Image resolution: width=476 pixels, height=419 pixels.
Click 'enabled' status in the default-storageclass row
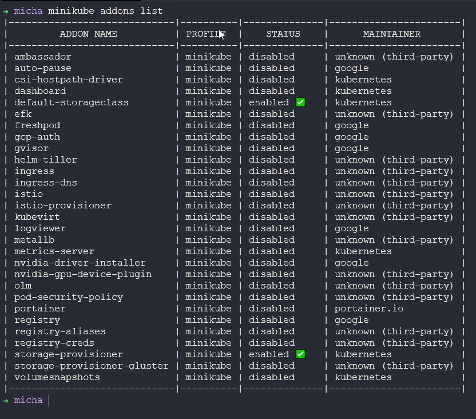pyautogui.click(x=269, y=102)
